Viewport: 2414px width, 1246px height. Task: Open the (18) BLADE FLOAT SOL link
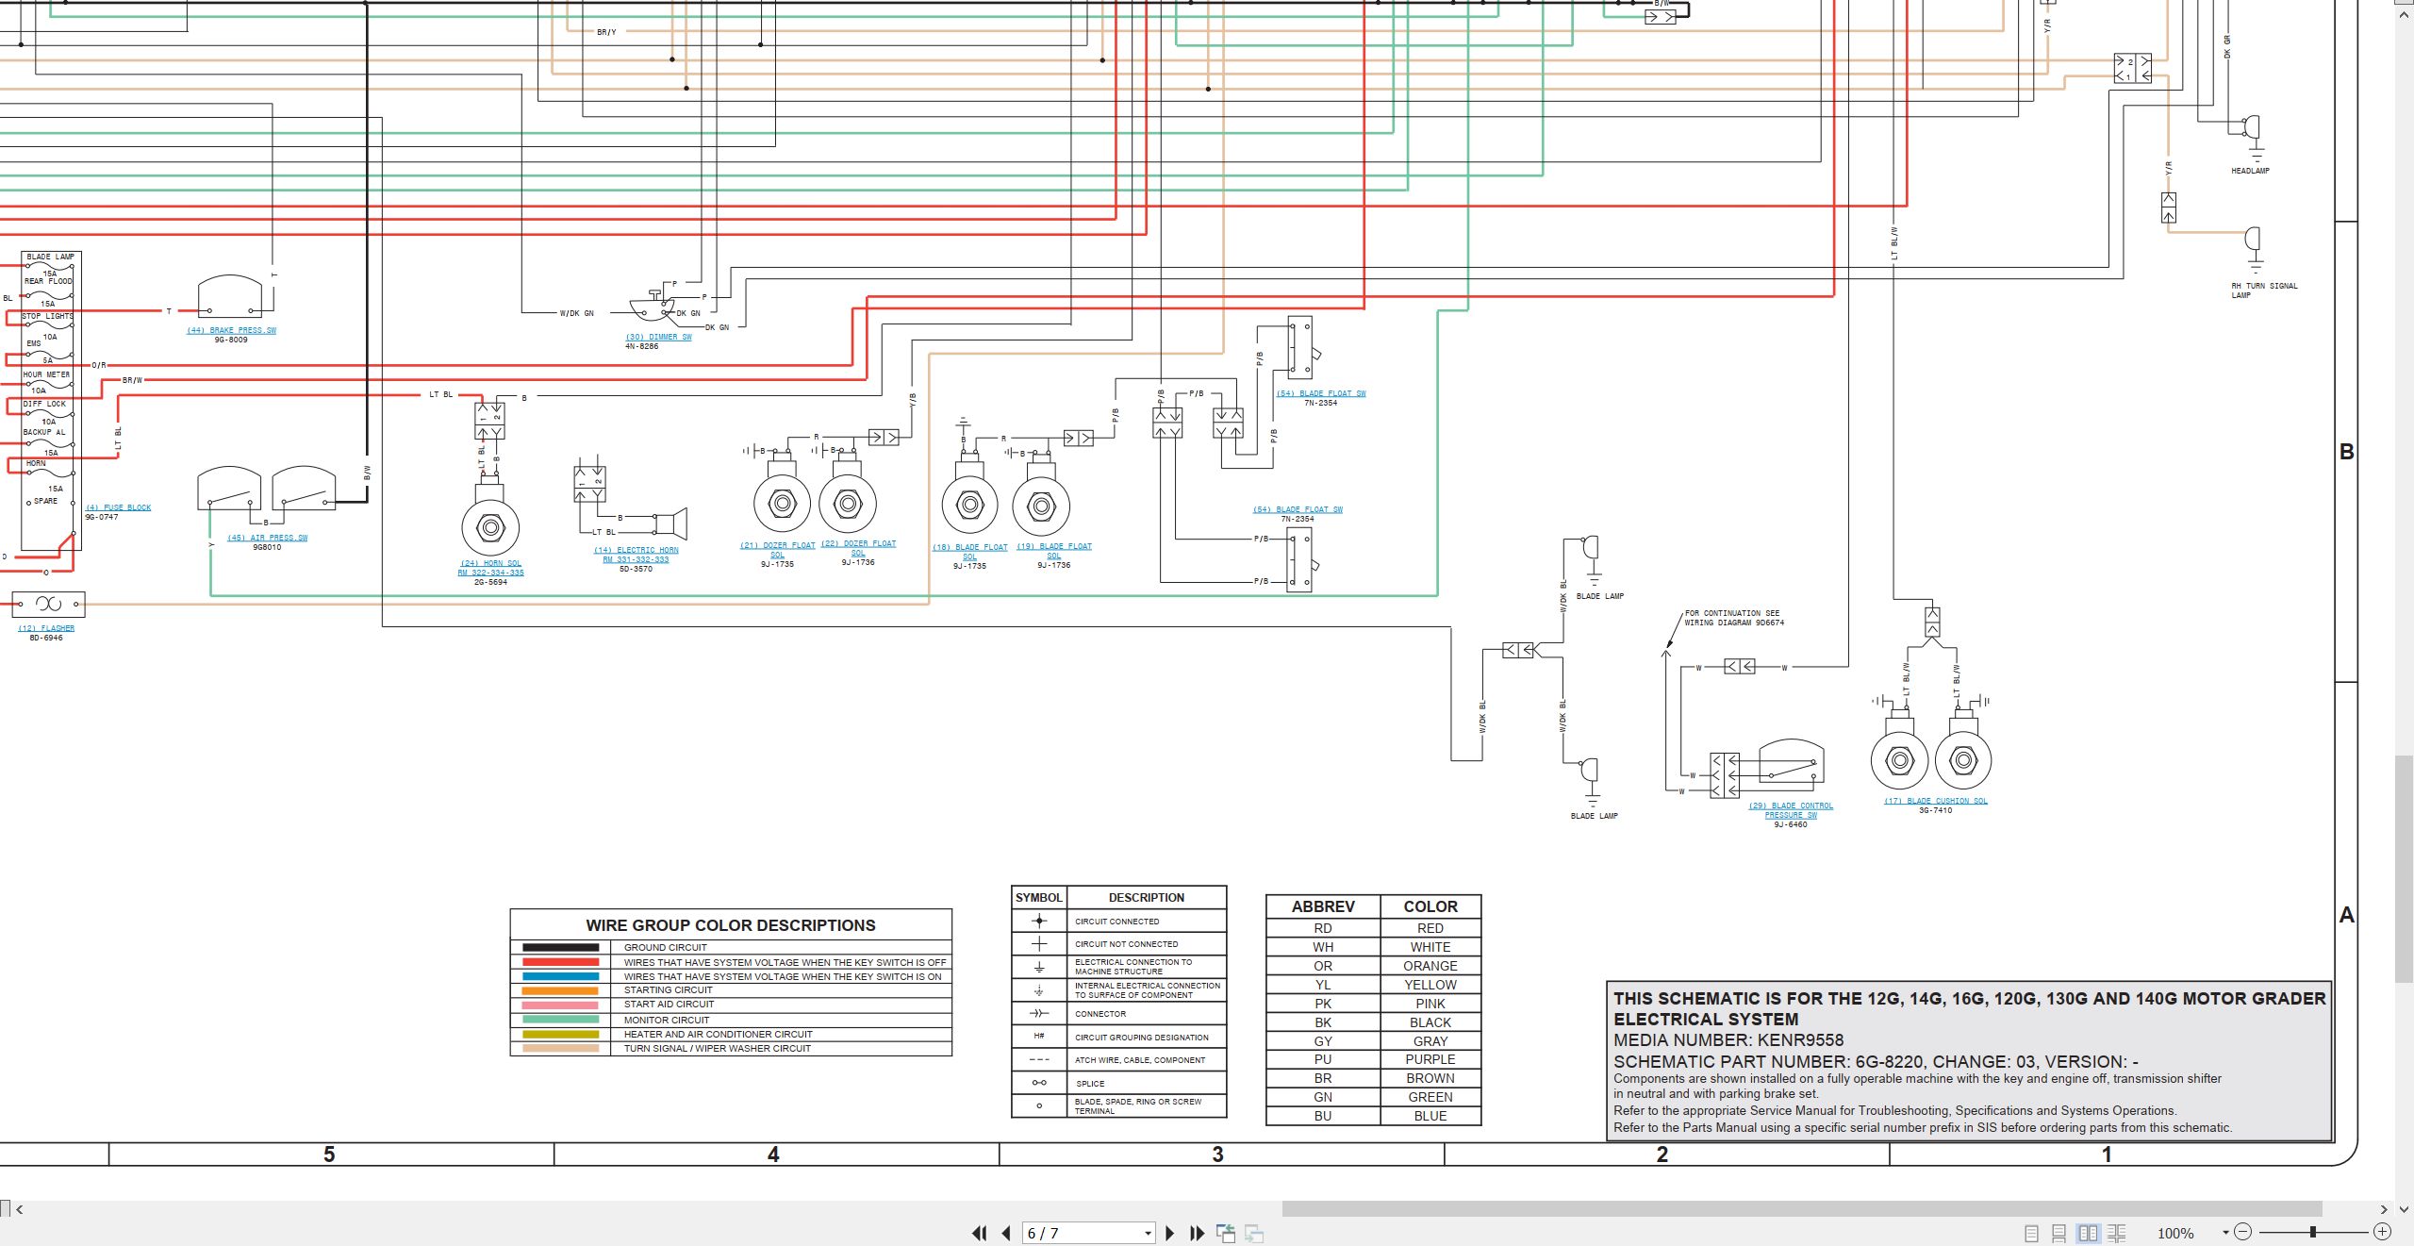point(969,552)
